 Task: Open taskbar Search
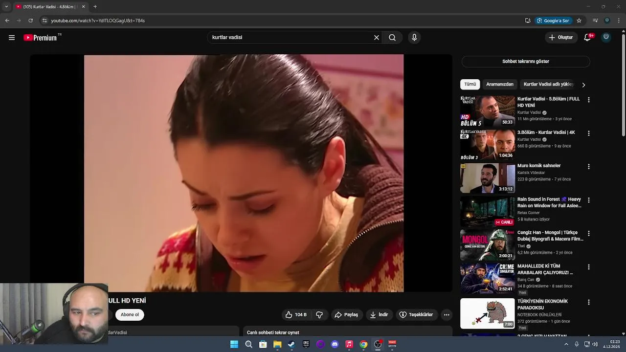tap(248, 345)
